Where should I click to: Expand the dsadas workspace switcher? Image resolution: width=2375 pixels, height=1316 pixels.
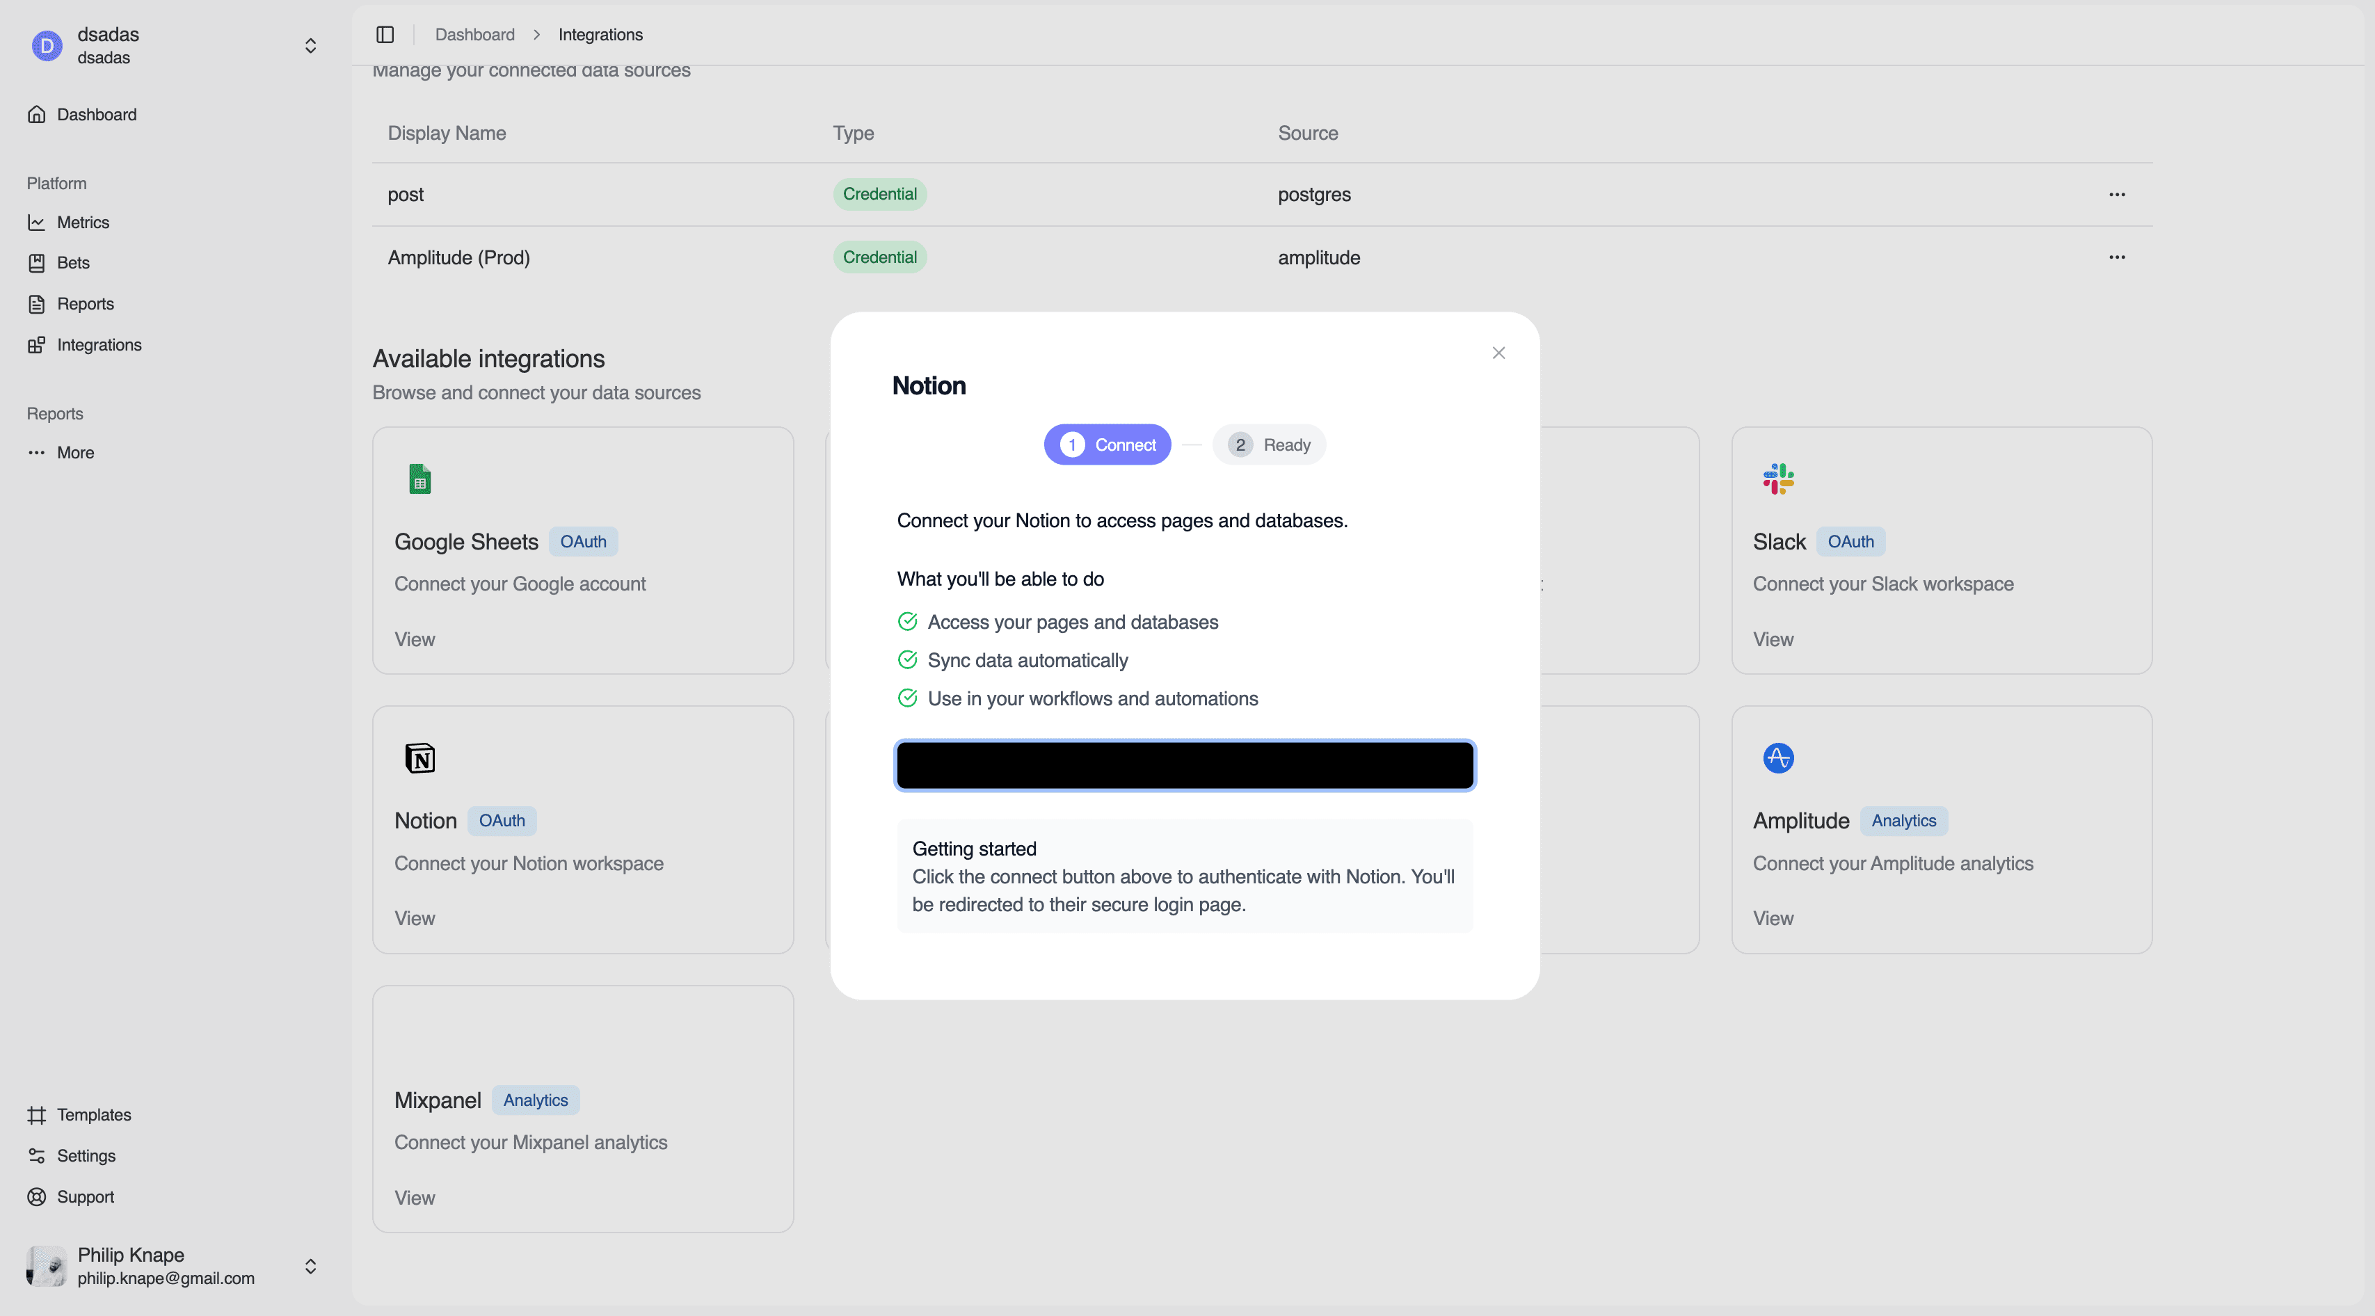[x=311, y=46]
